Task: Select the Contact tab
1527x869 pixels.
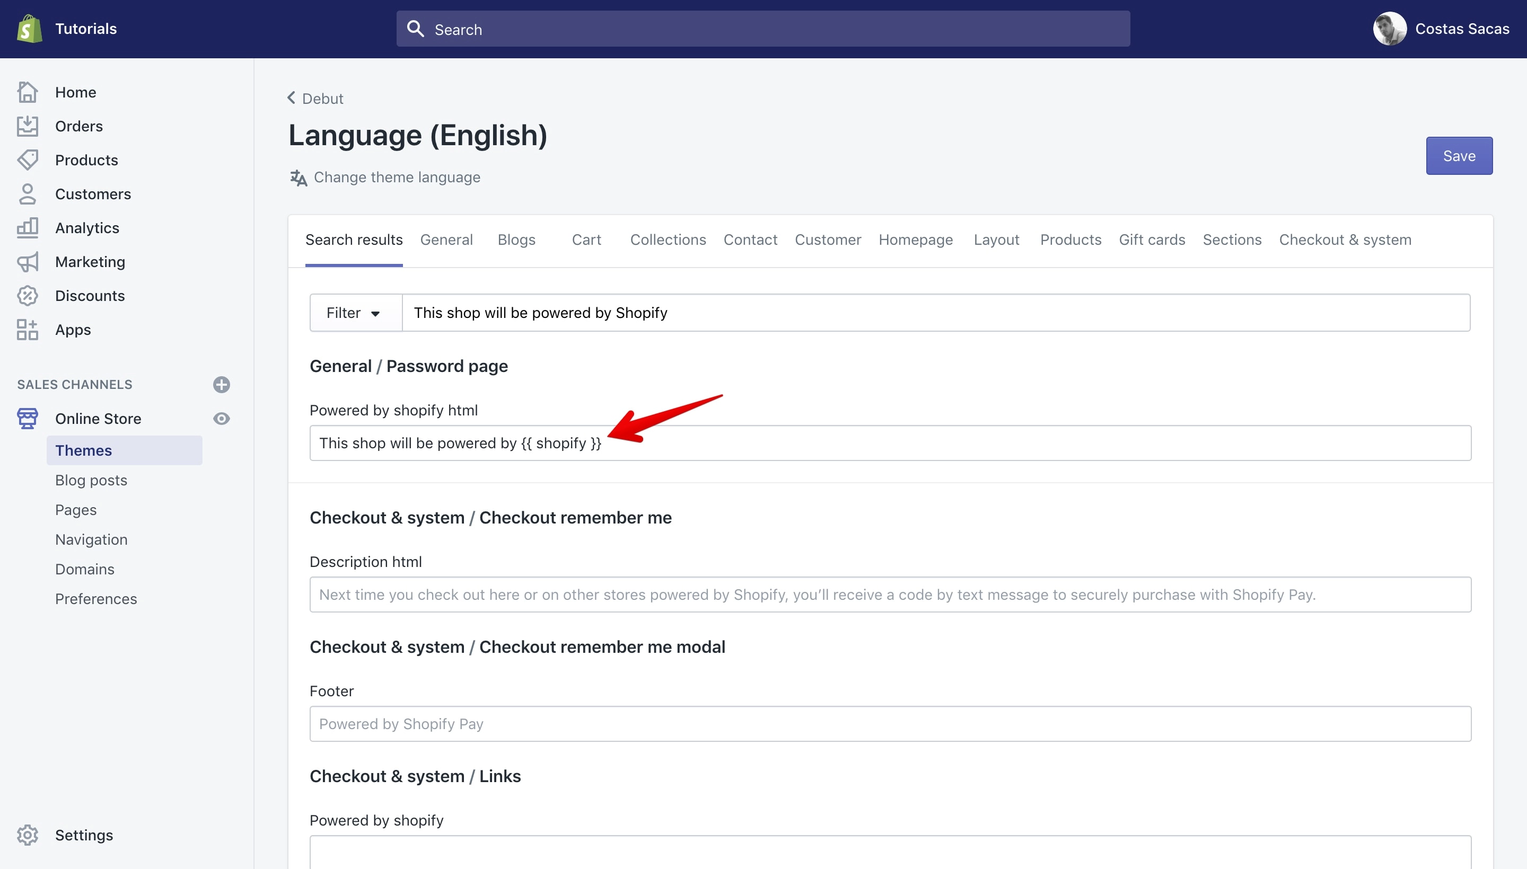Action: (750, 240)
